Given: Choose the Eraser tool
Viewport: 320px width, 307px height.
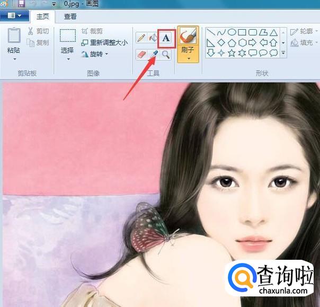Looking at the screenshot, I should 141,55.
